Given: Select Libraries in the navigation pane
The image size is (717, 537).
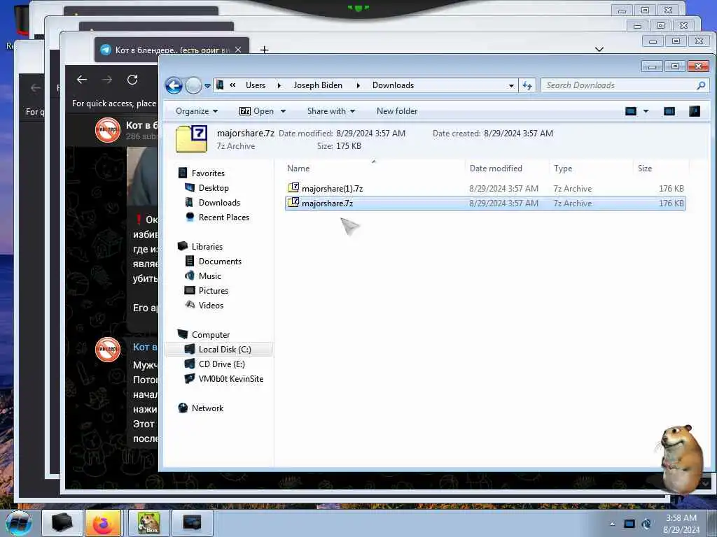Looking at the screenshot, I should 207,247.
